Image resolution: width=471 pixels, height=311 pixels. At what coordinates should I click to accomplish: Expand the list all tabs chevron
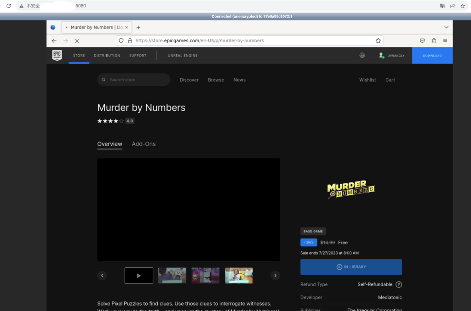coord(446,27)
